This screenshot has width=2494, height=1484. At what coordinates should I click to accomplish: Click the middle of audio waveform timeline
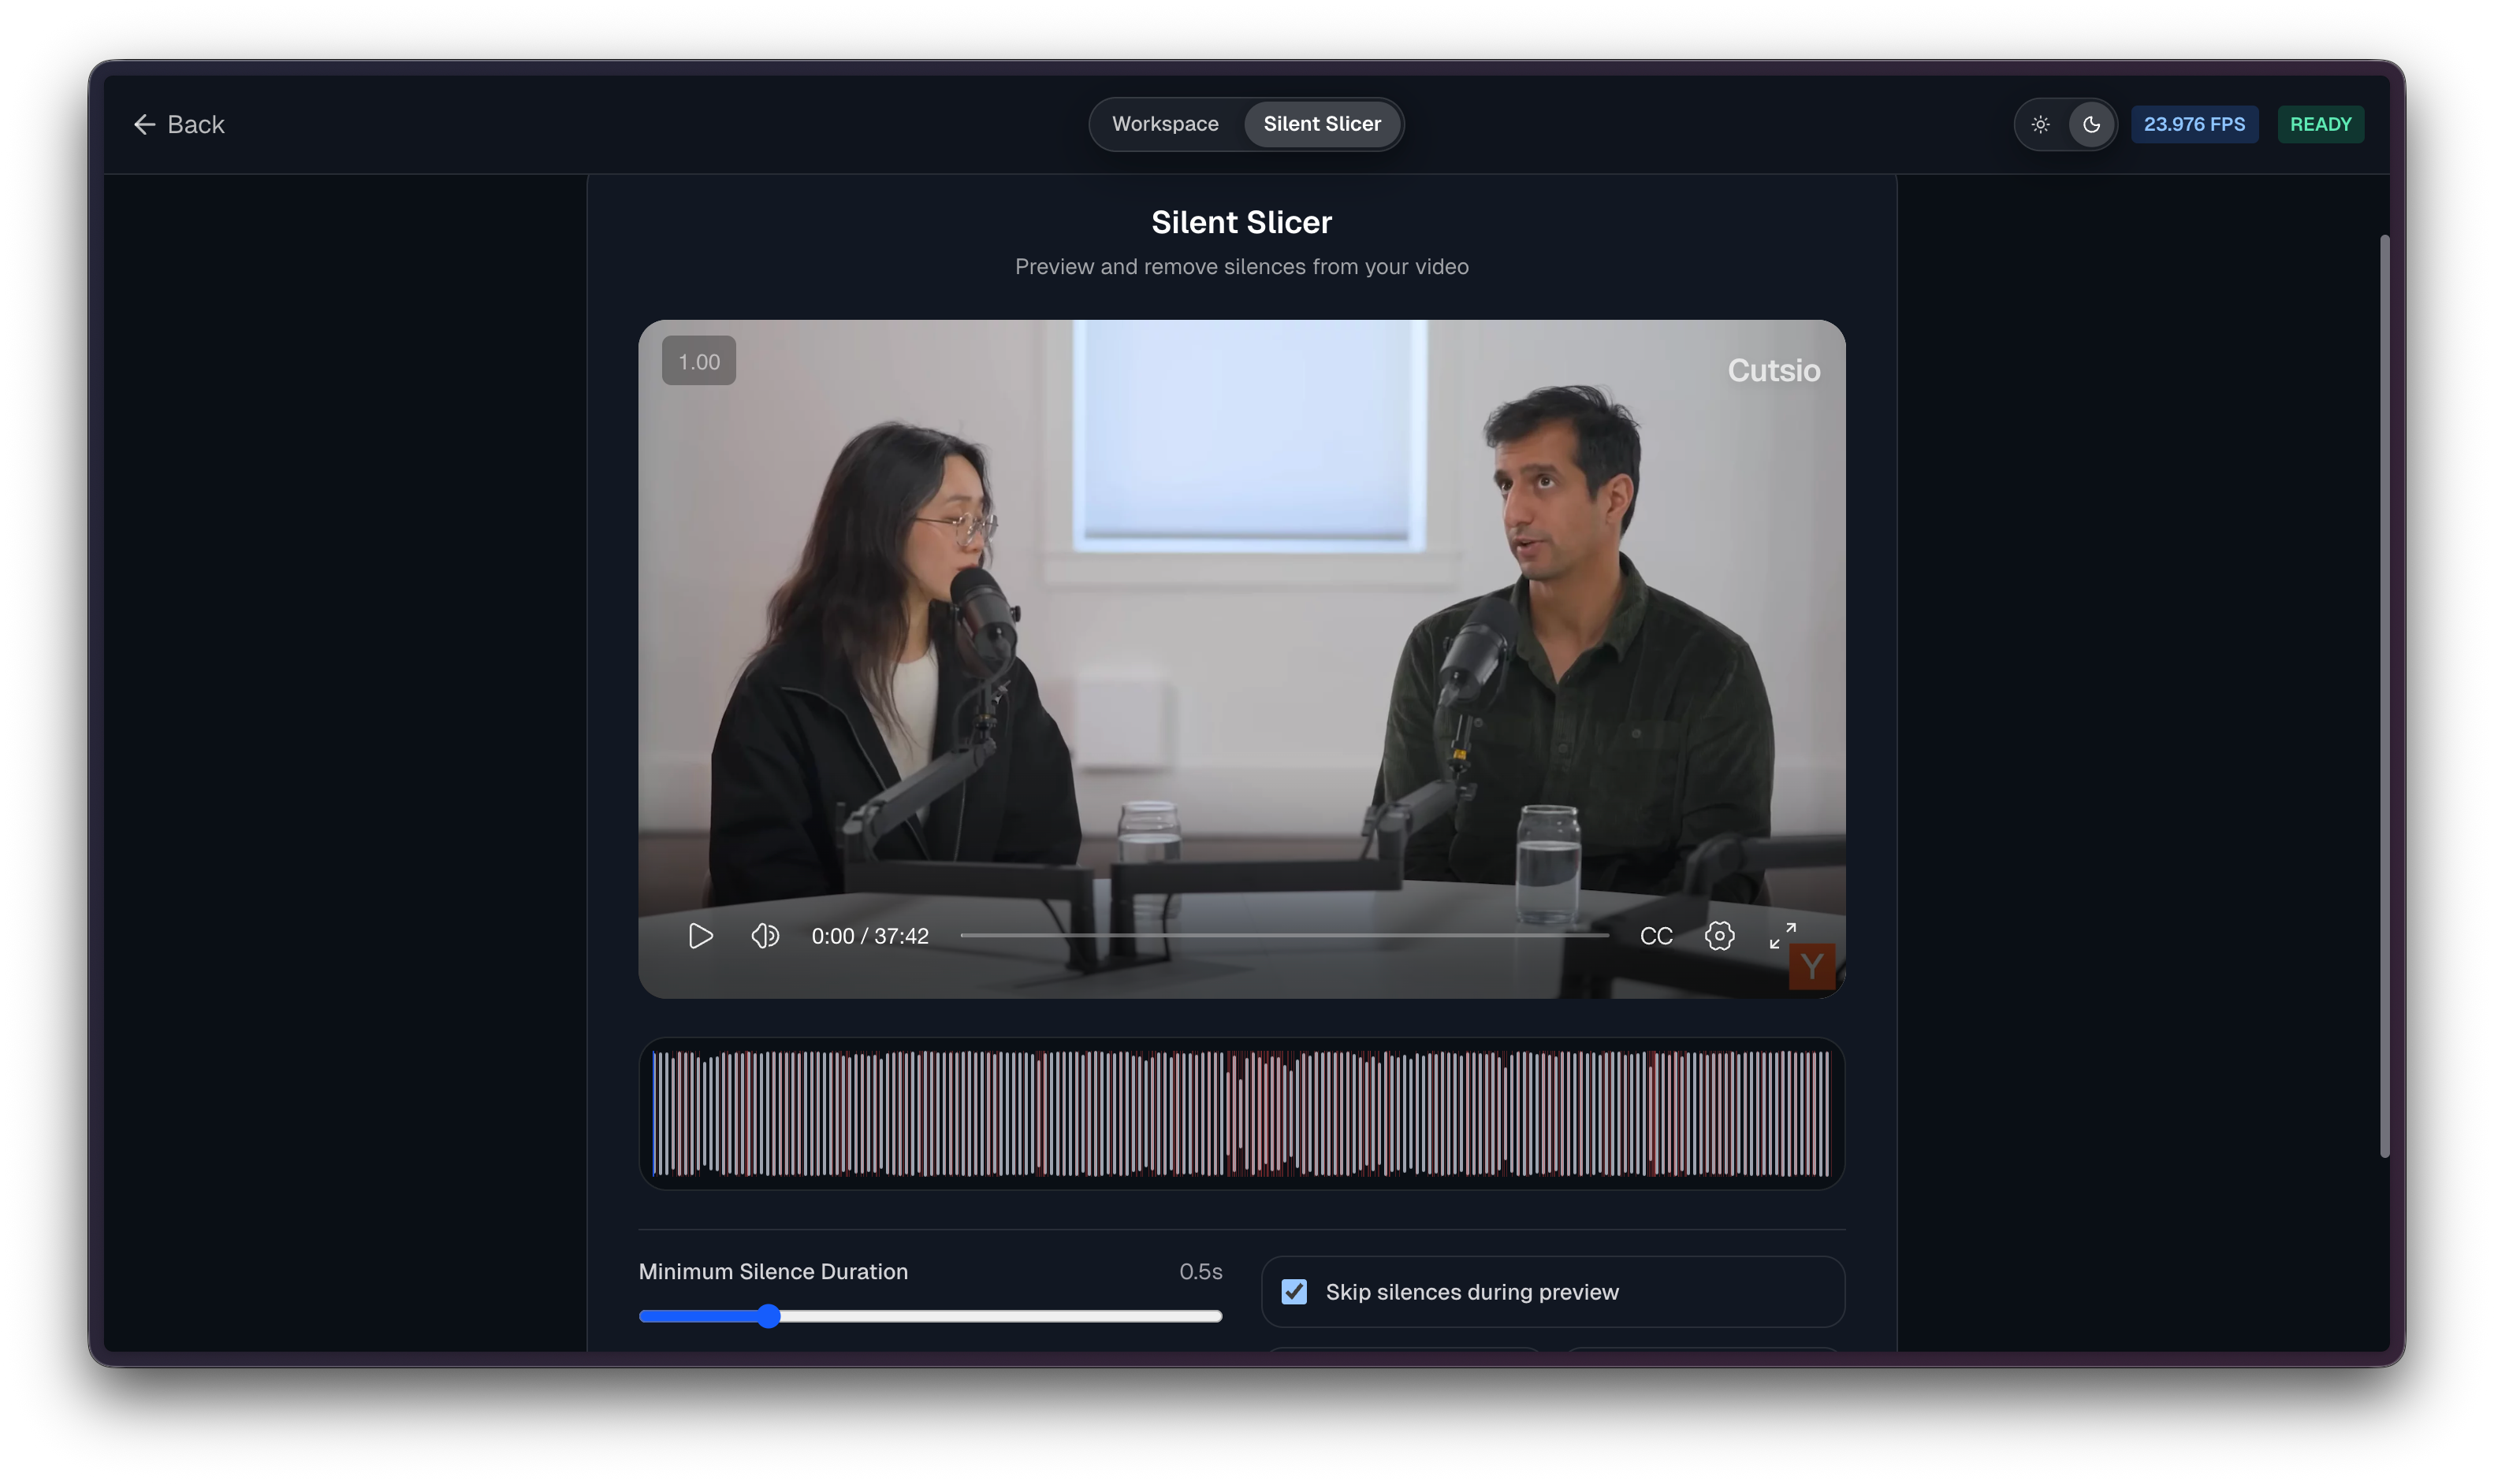[1241, 1113]
